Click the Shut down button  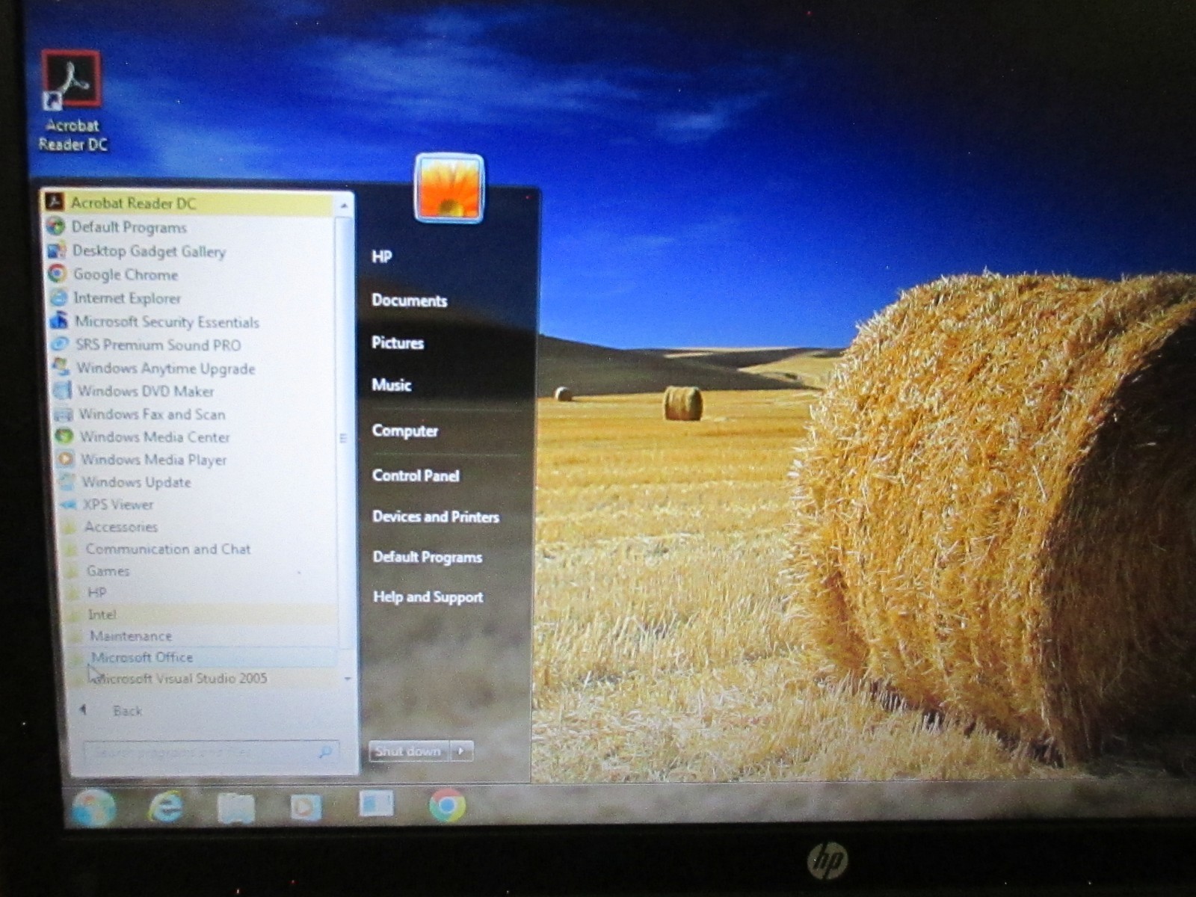coord(409,750)
